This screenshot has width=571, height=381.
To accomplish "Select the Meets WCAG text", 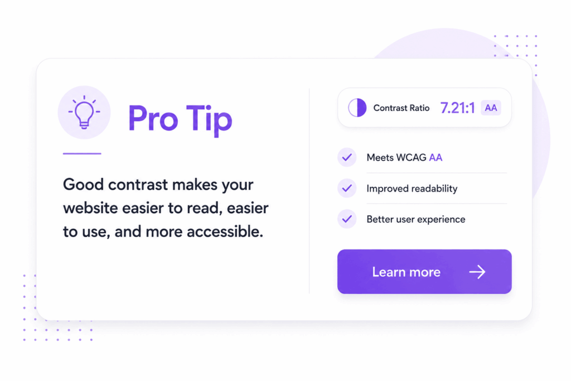I will coord(396,158).
